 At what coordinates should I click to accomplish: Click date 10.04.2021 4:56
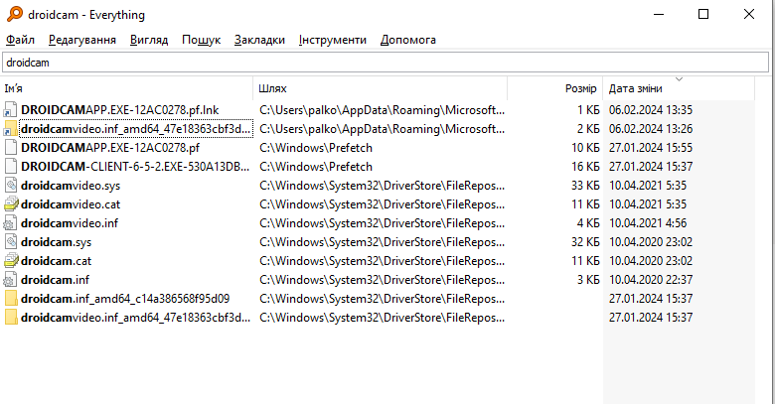[648, 223]
